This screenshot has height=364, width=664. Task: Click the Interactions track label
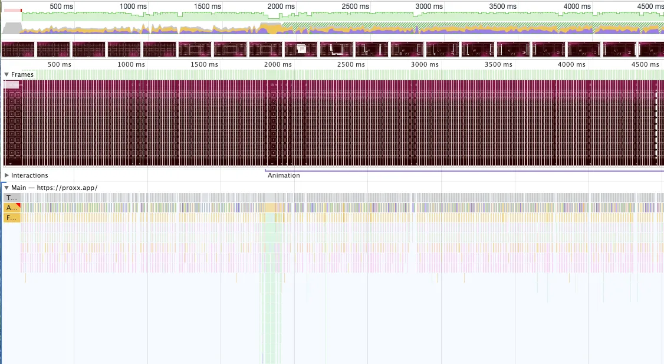click(30, 175)
